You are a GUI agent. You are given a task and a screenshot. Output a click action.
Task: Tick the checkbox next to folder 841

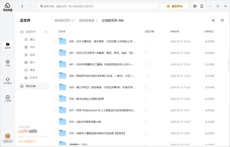pyautogui.click(x=56, y=64)
